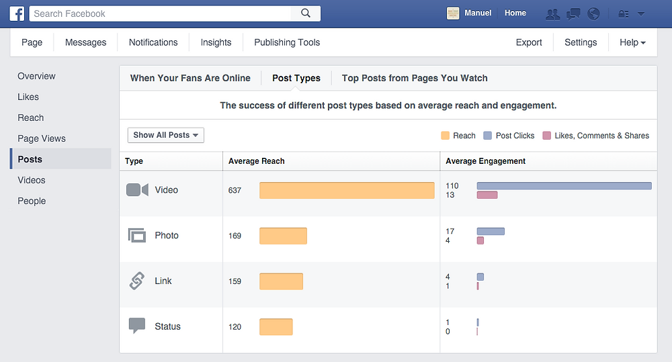This screenshot has width=672, height=362.
Task: Click the Average Engagement column header
Action: [486, 161]
